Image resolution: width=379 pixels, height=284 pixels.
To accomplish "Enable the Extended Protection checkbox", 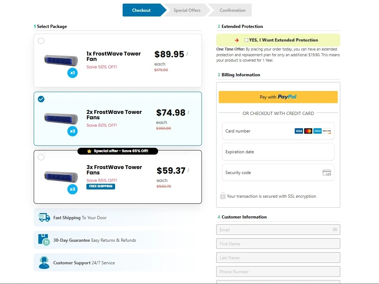I will click(246, 40).
